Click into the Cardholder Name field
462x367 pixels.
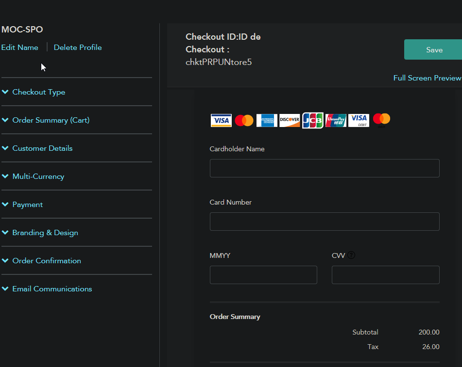pyautogui.click(x=325, y=168)
